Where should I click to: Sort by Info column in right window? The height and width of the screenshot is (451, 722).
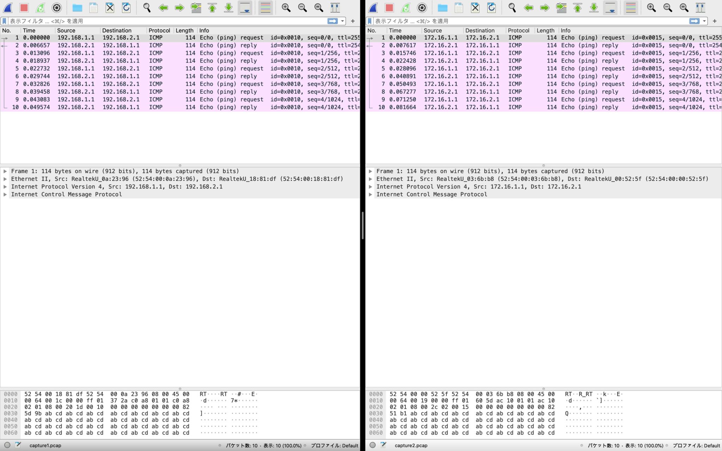click(x=640, y=31)
